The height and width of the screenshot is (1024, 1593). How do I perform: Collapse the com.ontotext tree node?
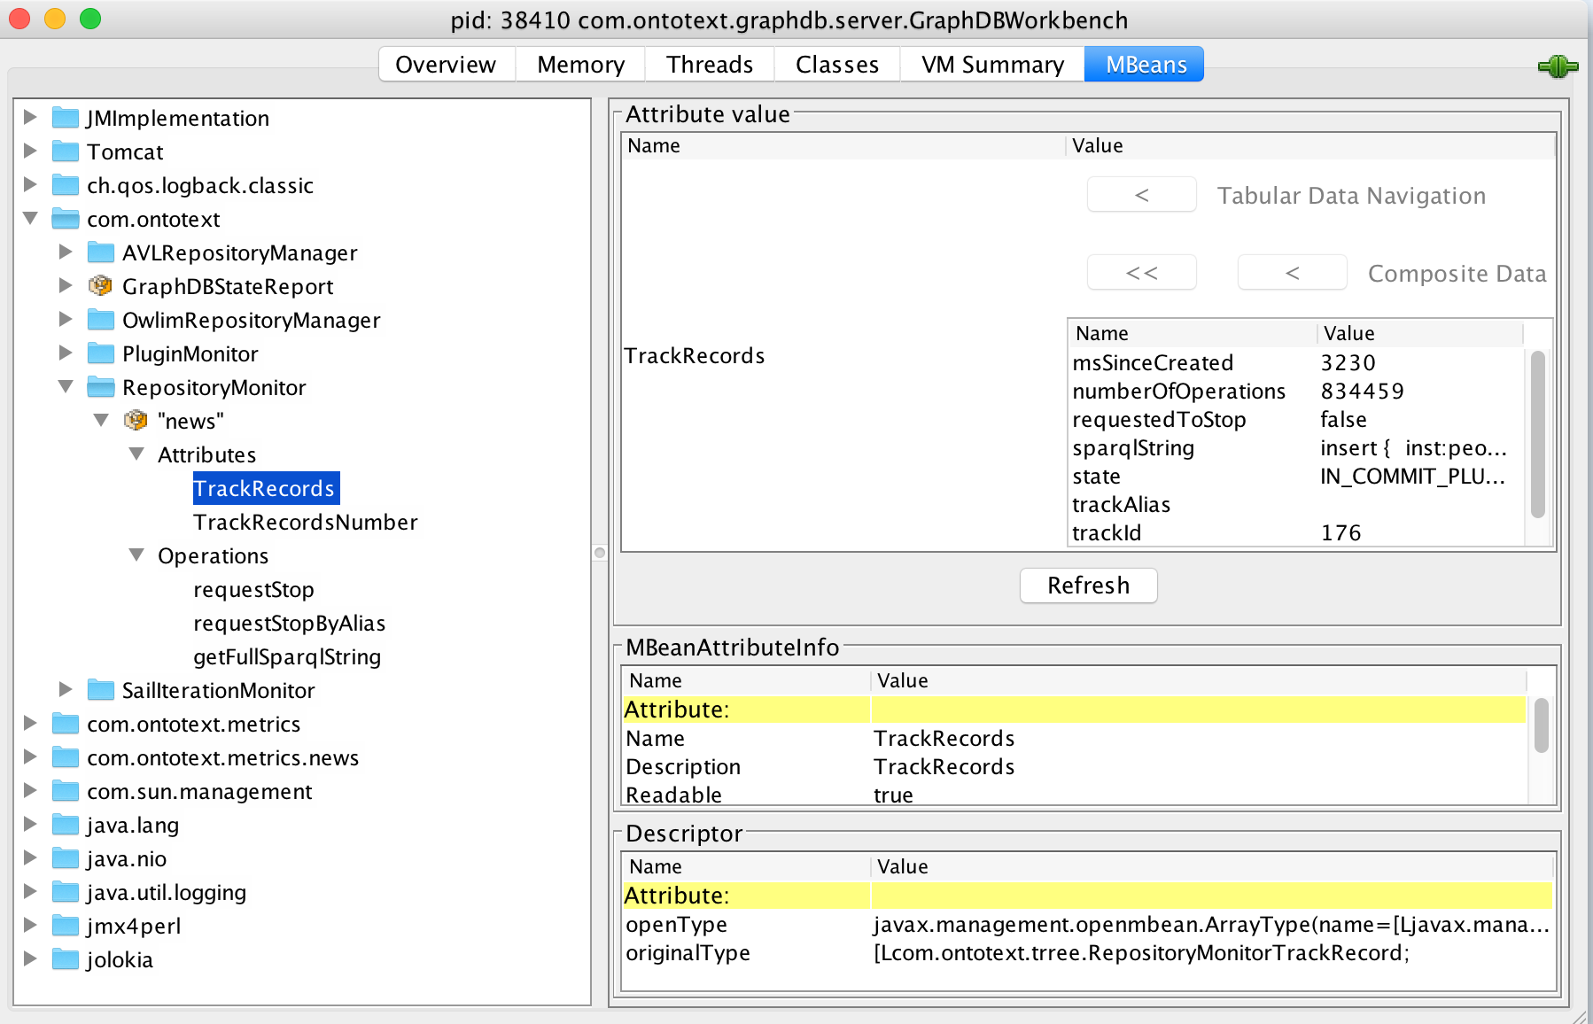click(30, 218)
